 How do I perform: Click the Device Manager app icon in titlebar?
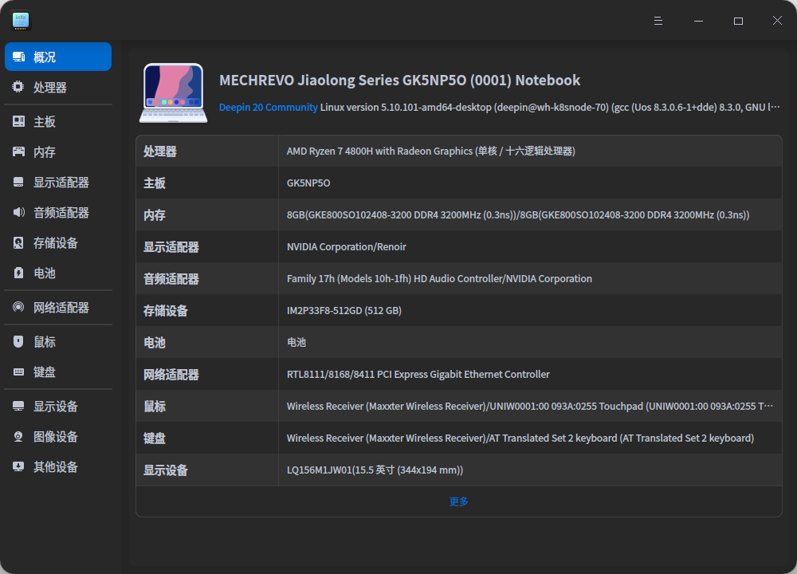coord(20,21)
